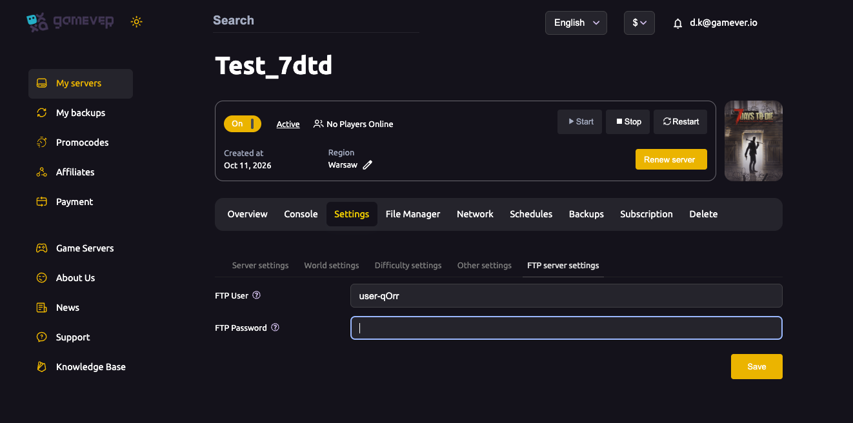The height and width of the screenshot is (423, 853).
Task: Click the Affiliates sidebar icon
Action: (x=42, y=172)
